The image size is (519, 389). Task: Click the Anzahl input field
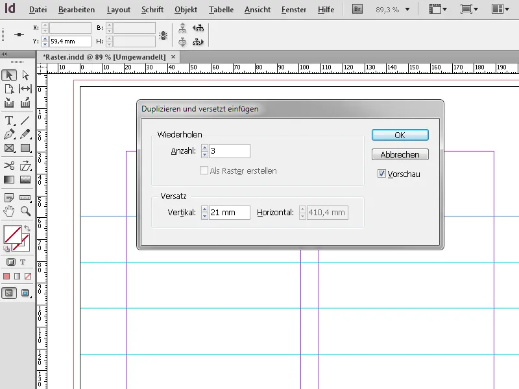pos(230,151)
